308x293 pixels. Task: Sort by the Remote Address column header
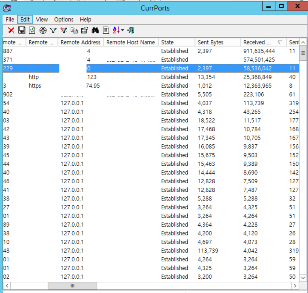click(x=80, y=42)
